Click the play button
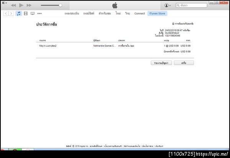The height and width of the screenshot is (158, 230). (x=21, y=5)
